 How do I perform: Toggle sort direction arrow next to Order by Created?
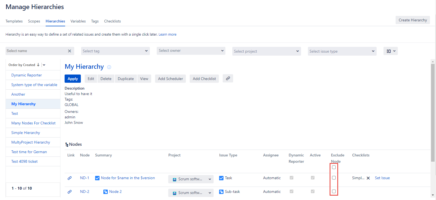[x=38, y=65]
